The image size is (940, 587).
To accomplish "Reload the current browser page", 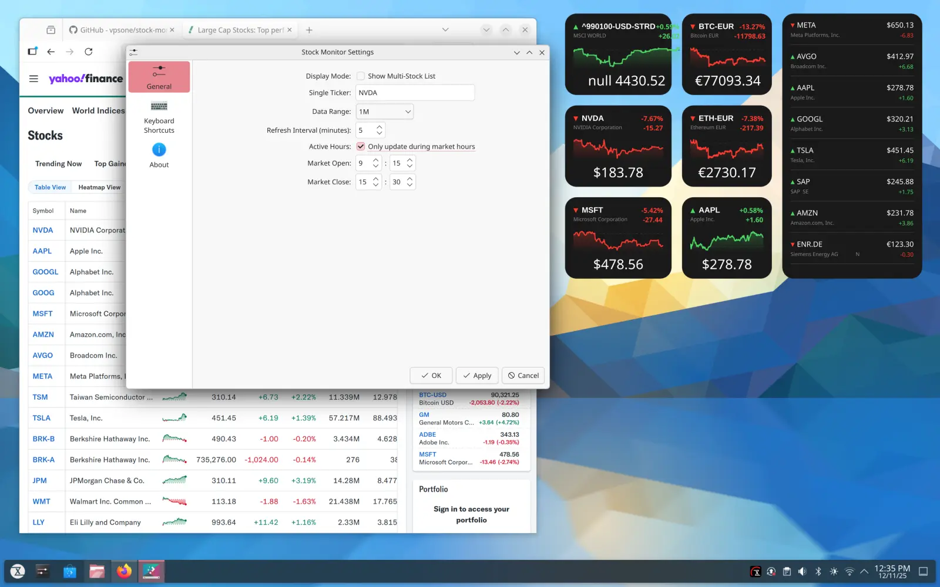I will coord(88,51).
